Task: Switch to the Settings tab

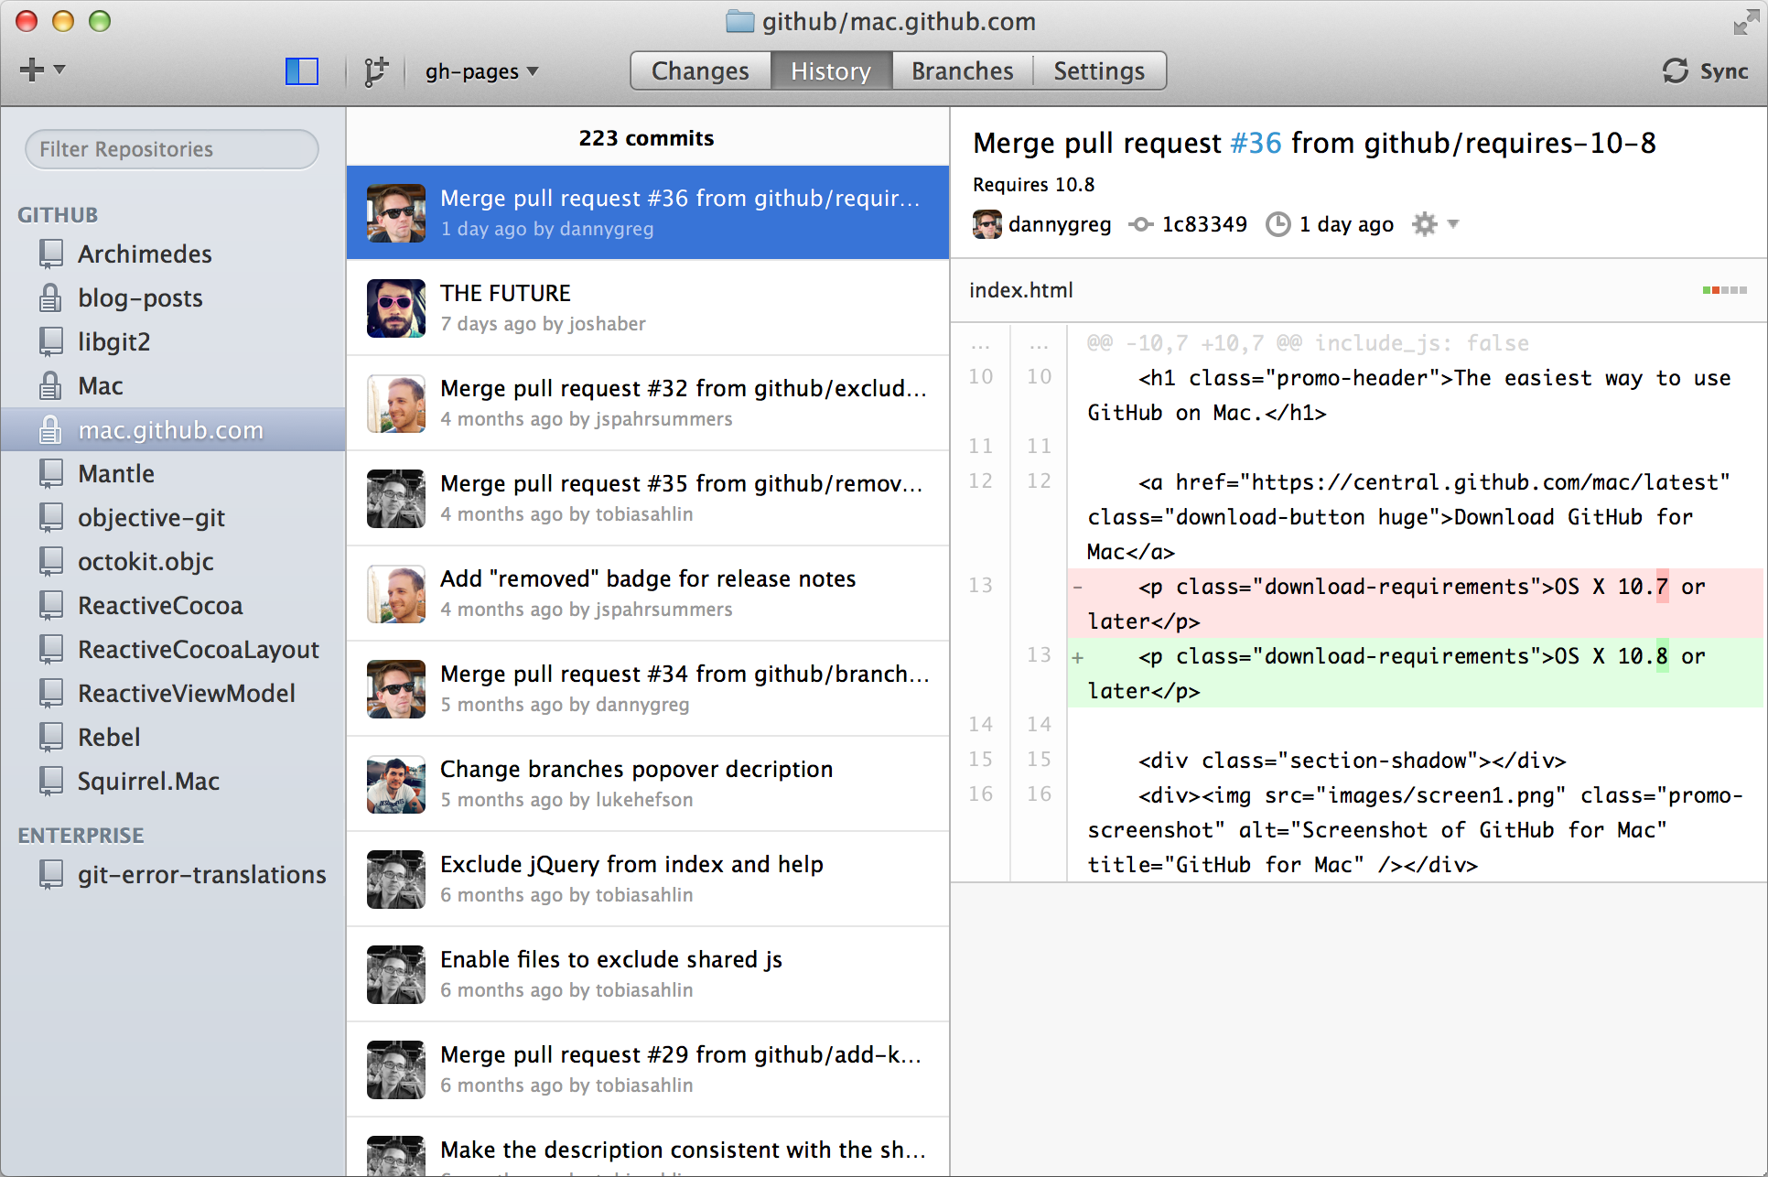Action: pos(1099,71)
